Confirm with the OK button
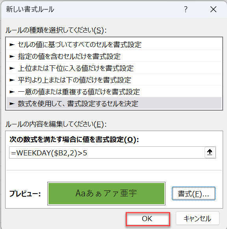The image size is (227, 229). pyautogui.click(x=148, y=219)
